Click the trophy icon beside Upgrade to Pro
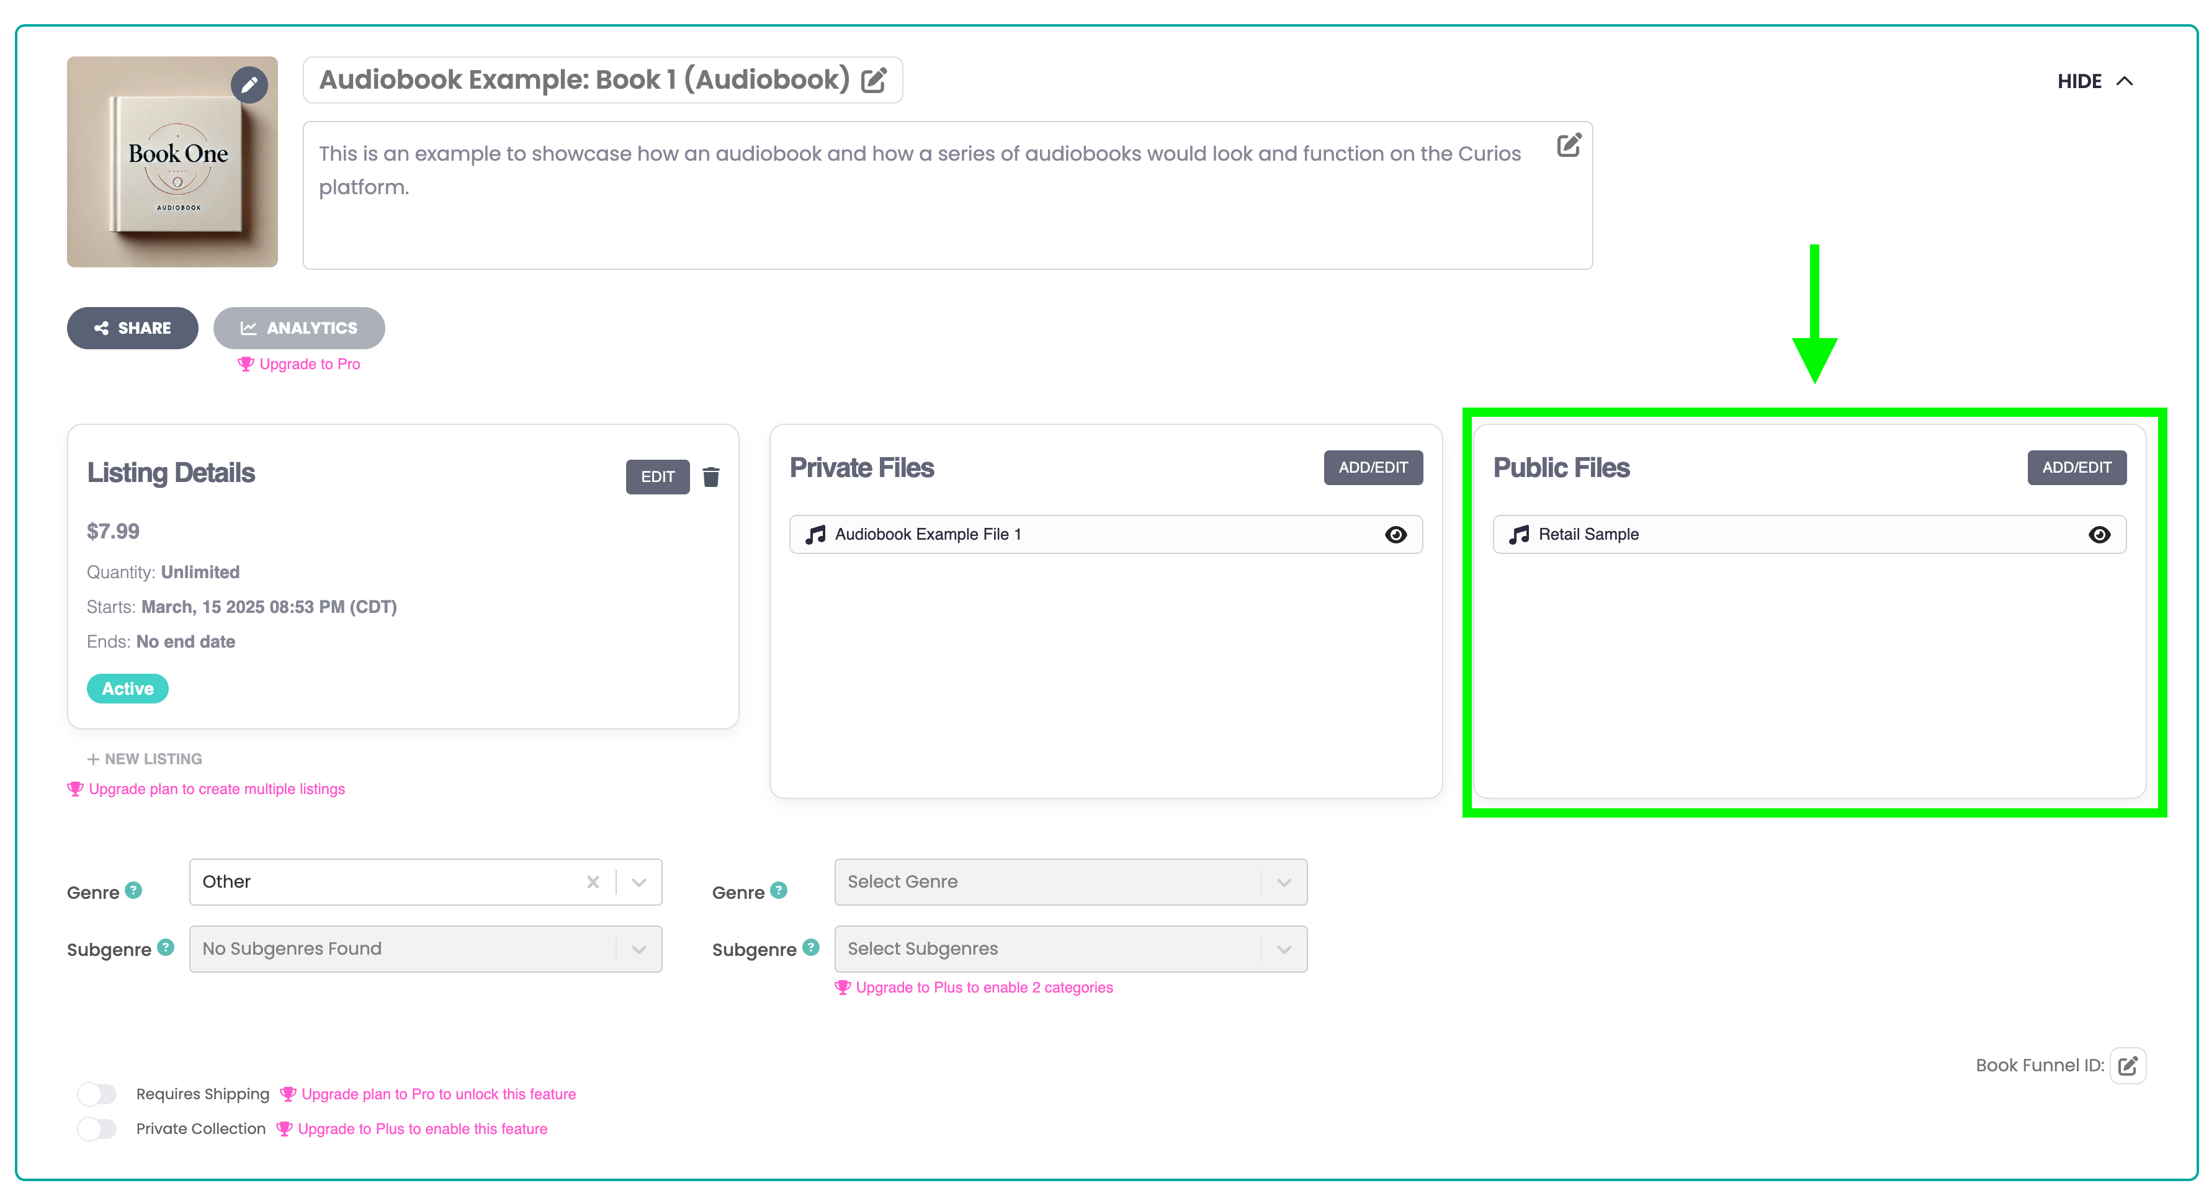The width and height of the screenshot is (2209, 1196). click(x=246, y=364)
